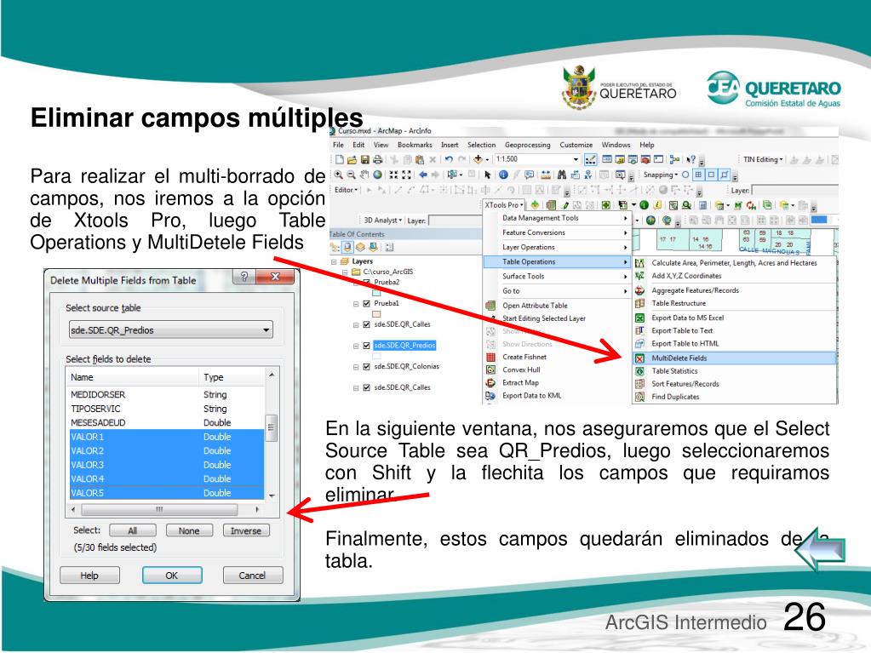871x653 pixels.
Task: Open the XTools Pro dropdown menu
Action: pos(504,205)
